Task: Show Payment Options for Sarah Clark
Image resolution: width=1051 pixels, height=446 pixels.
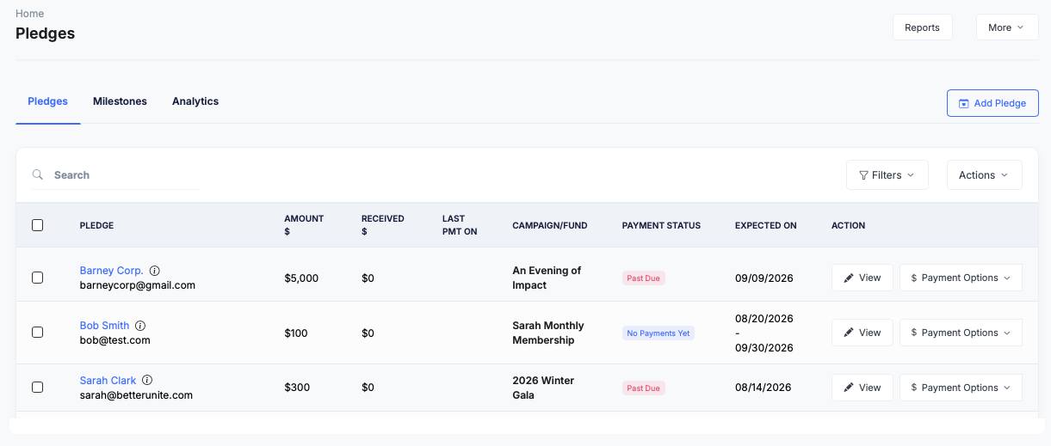Action: pyautogui.click(x=961, y=388)
